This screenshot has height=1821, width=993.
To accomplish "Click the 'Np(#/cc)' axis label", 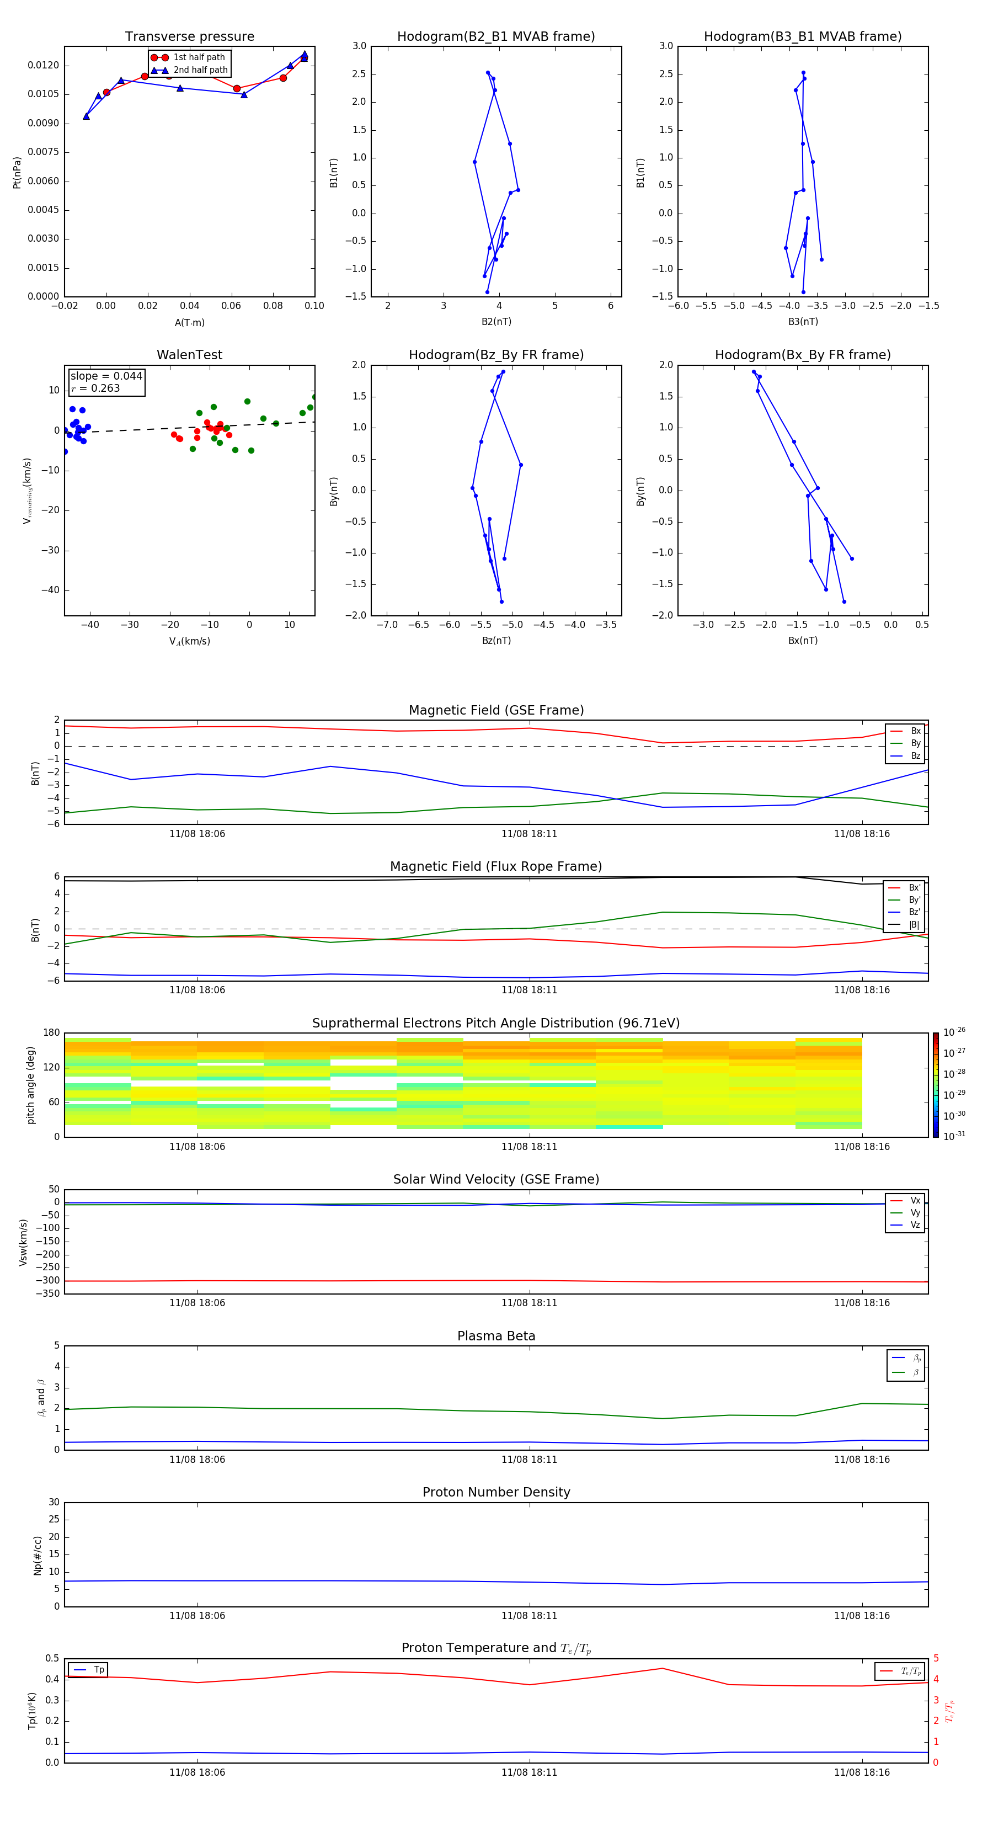I will (38, 1555).
